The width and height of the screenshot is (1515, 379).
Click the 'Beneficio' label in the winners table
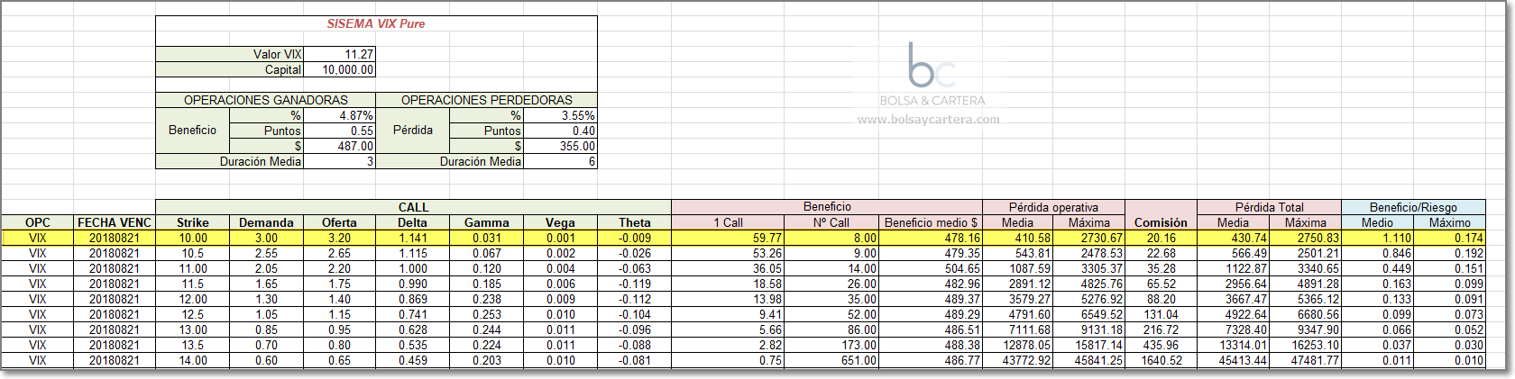pos(193,131)
